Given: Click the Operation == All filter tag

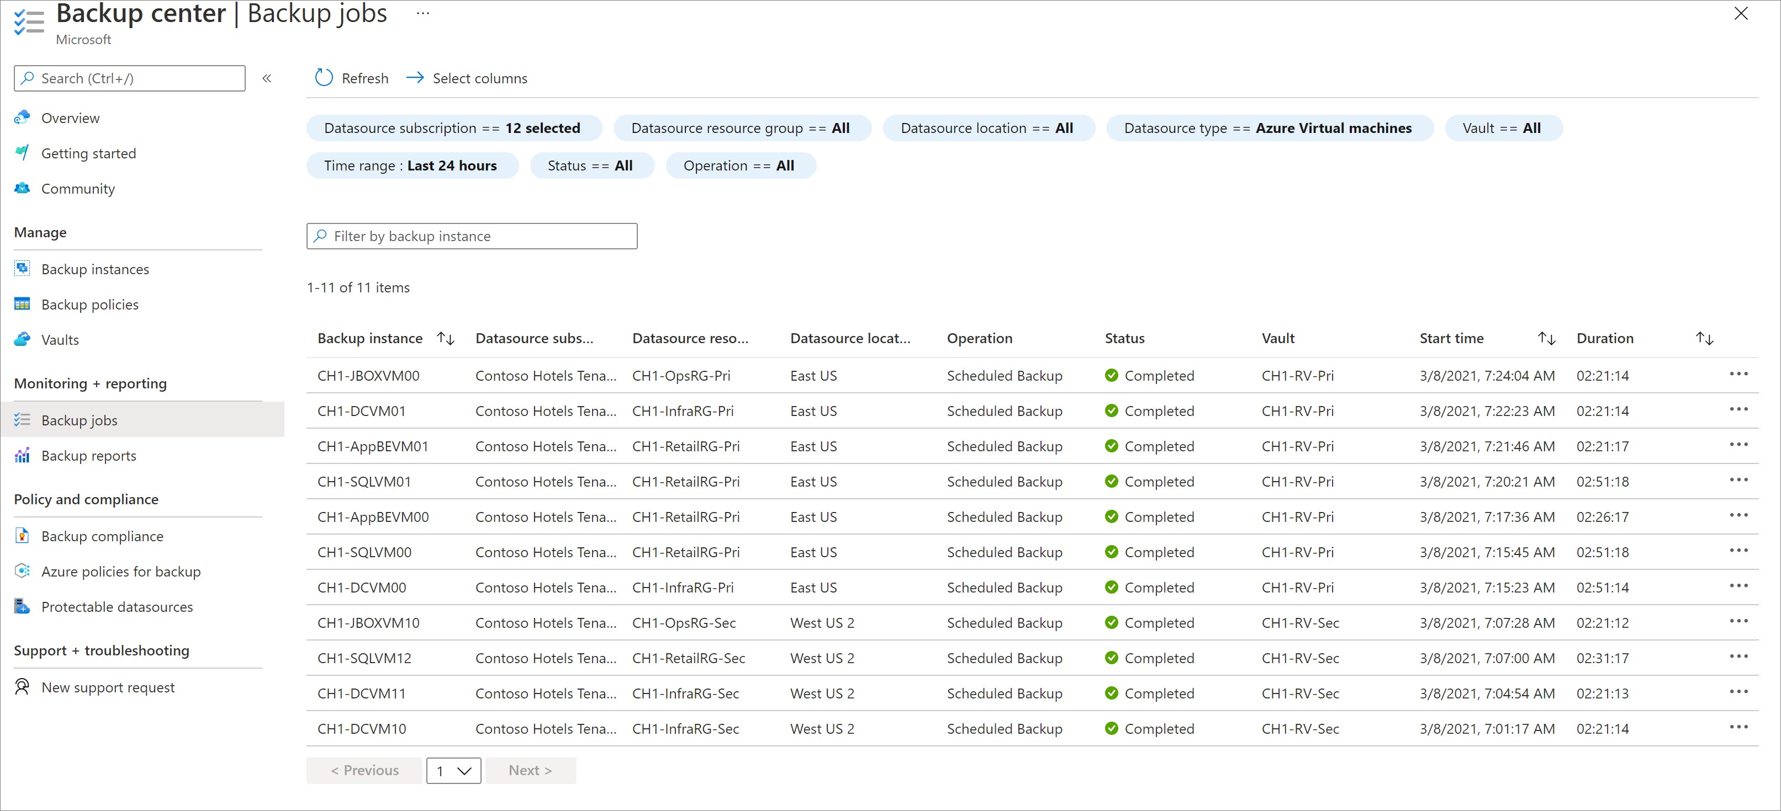Looking at the screenshot, I should [x=738, y=167].
